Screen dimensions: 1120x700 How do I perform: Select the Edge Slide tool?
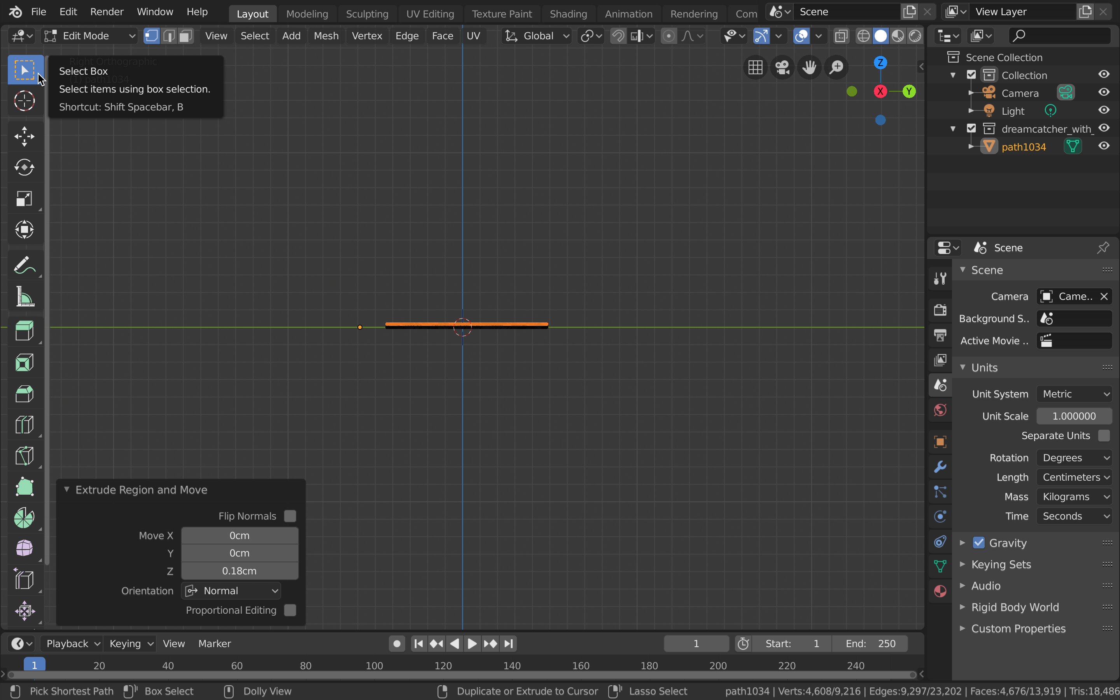(24, 579)
